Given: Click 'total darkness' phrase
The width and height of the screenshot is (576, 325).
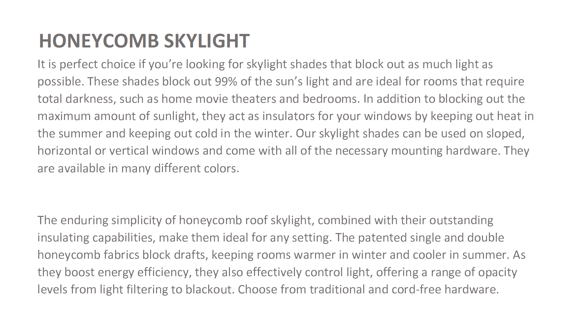Looking at the screenshot, I should (75, 99).
